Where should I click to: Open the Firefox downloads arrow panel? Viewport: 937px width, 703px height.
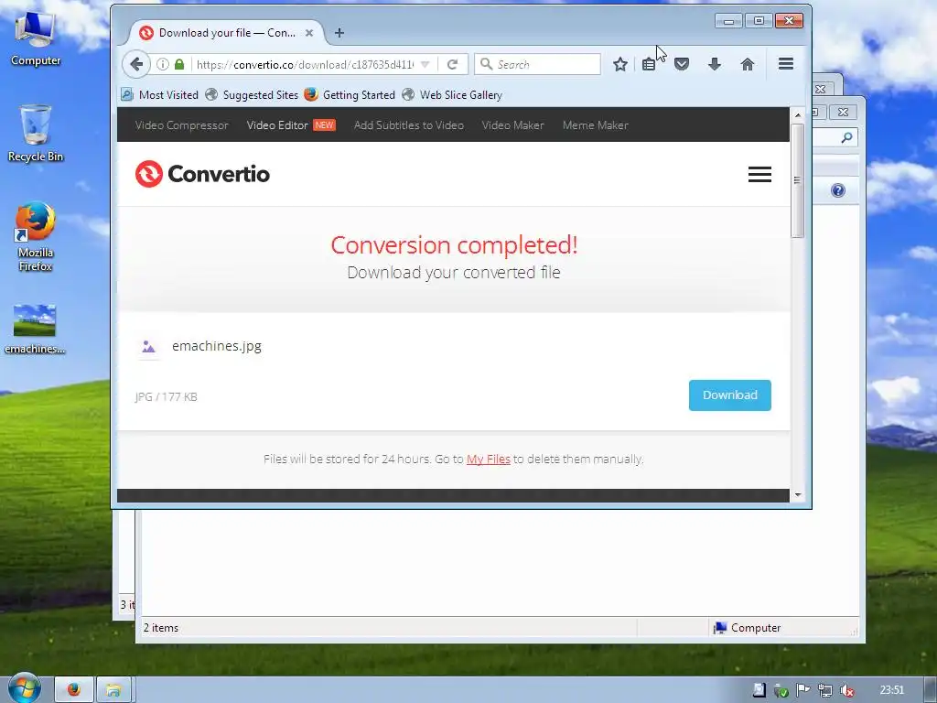(x=715, y=64)
